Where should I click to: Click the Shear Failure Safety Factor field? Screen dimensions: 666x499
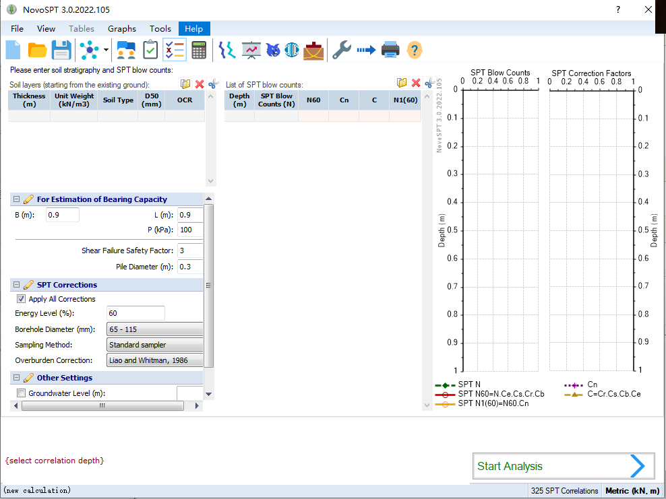pyautogui.click(x=190, y=251)
